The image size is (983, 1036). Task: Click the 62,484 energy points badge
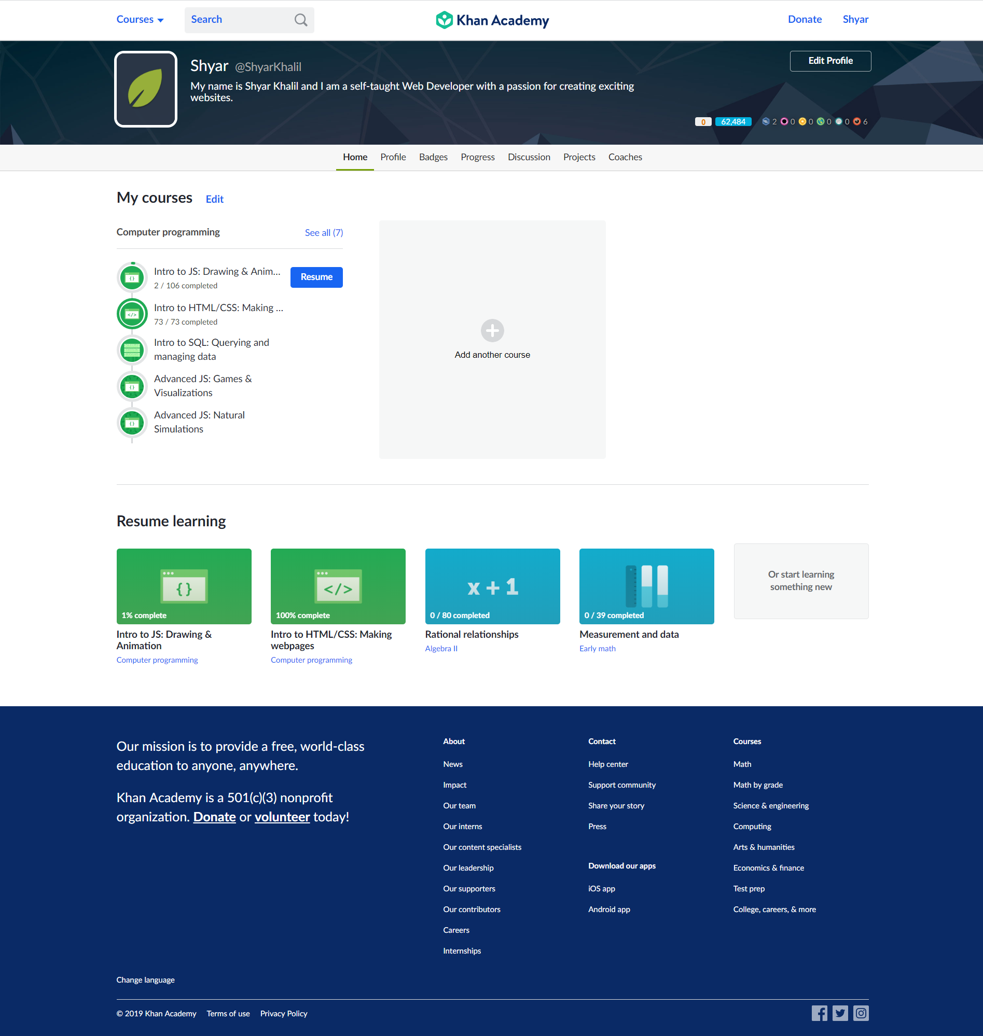(x=733, y=121)
